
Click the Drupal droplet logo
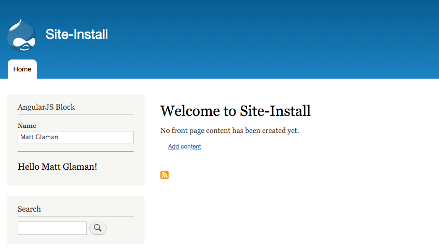(x=22, y=35)
